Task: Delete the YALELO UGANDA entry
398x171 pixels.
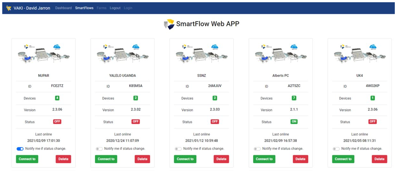Action: 142,159
